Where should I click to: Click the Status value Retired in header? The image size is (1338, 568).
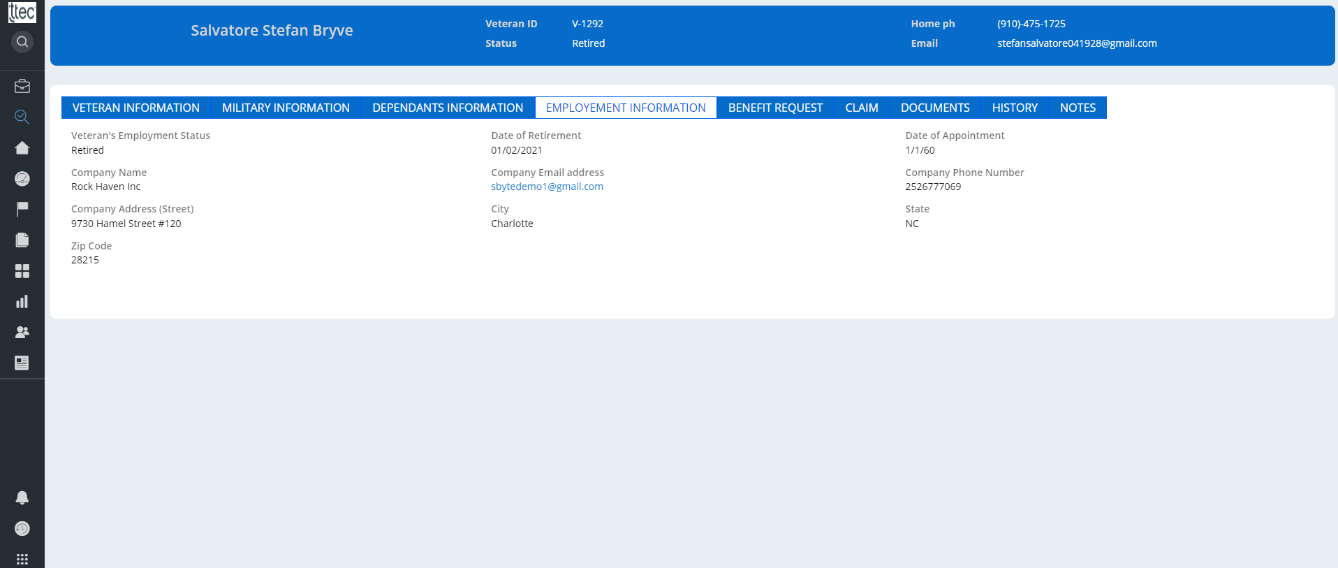coord(589,43)
